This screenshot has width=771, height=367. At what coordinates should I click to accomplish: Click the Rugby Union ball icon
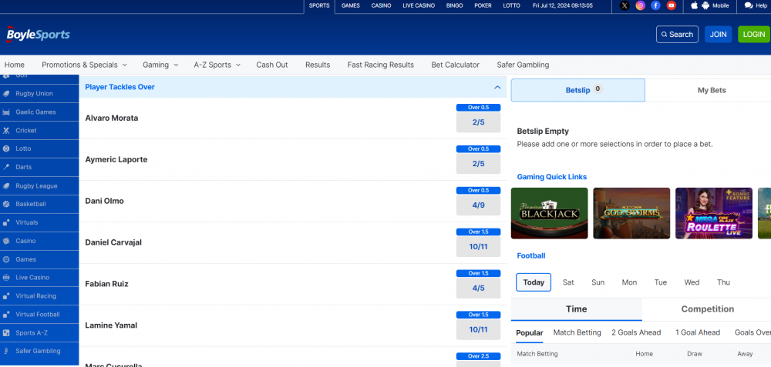[6, 94]
